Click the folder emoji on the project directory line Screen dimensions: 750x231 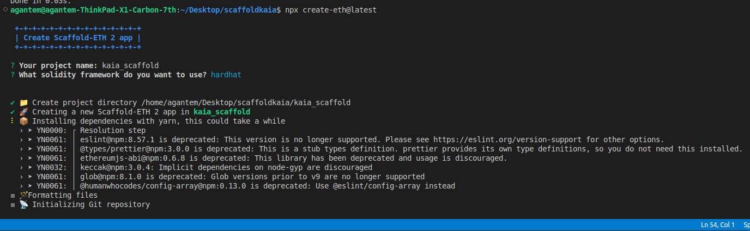click(23, 102)
